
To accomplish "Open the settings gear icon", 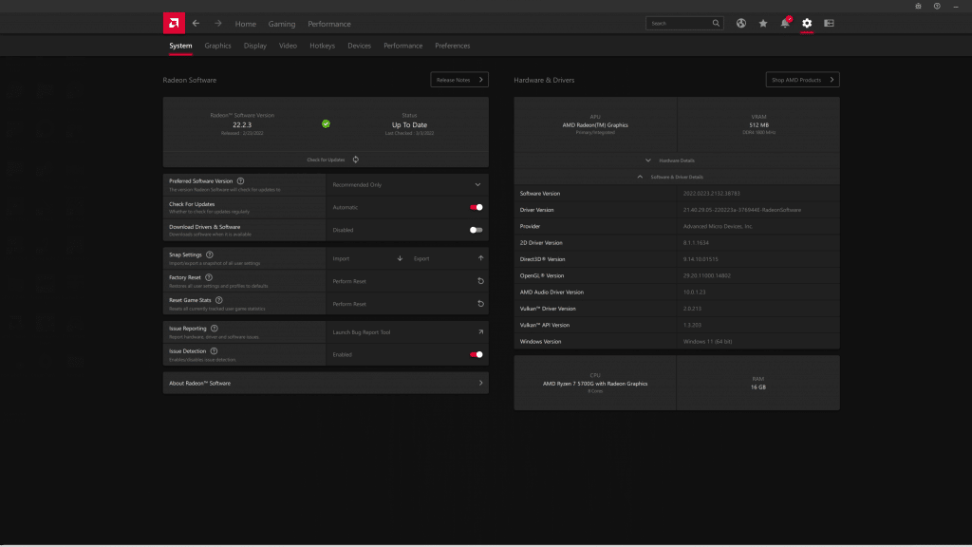I will click(x=807, y=23).
